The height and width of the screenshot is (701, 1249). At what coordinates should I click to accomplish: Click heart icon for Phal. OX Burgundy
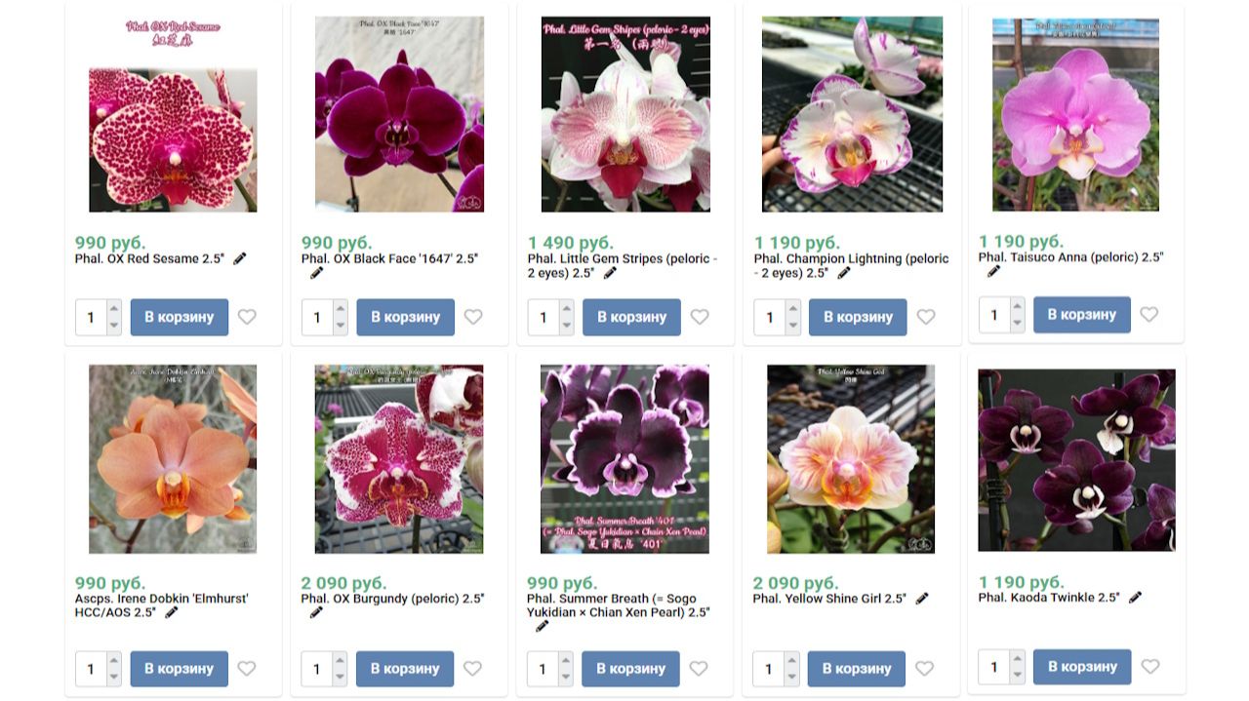(472, 669)
